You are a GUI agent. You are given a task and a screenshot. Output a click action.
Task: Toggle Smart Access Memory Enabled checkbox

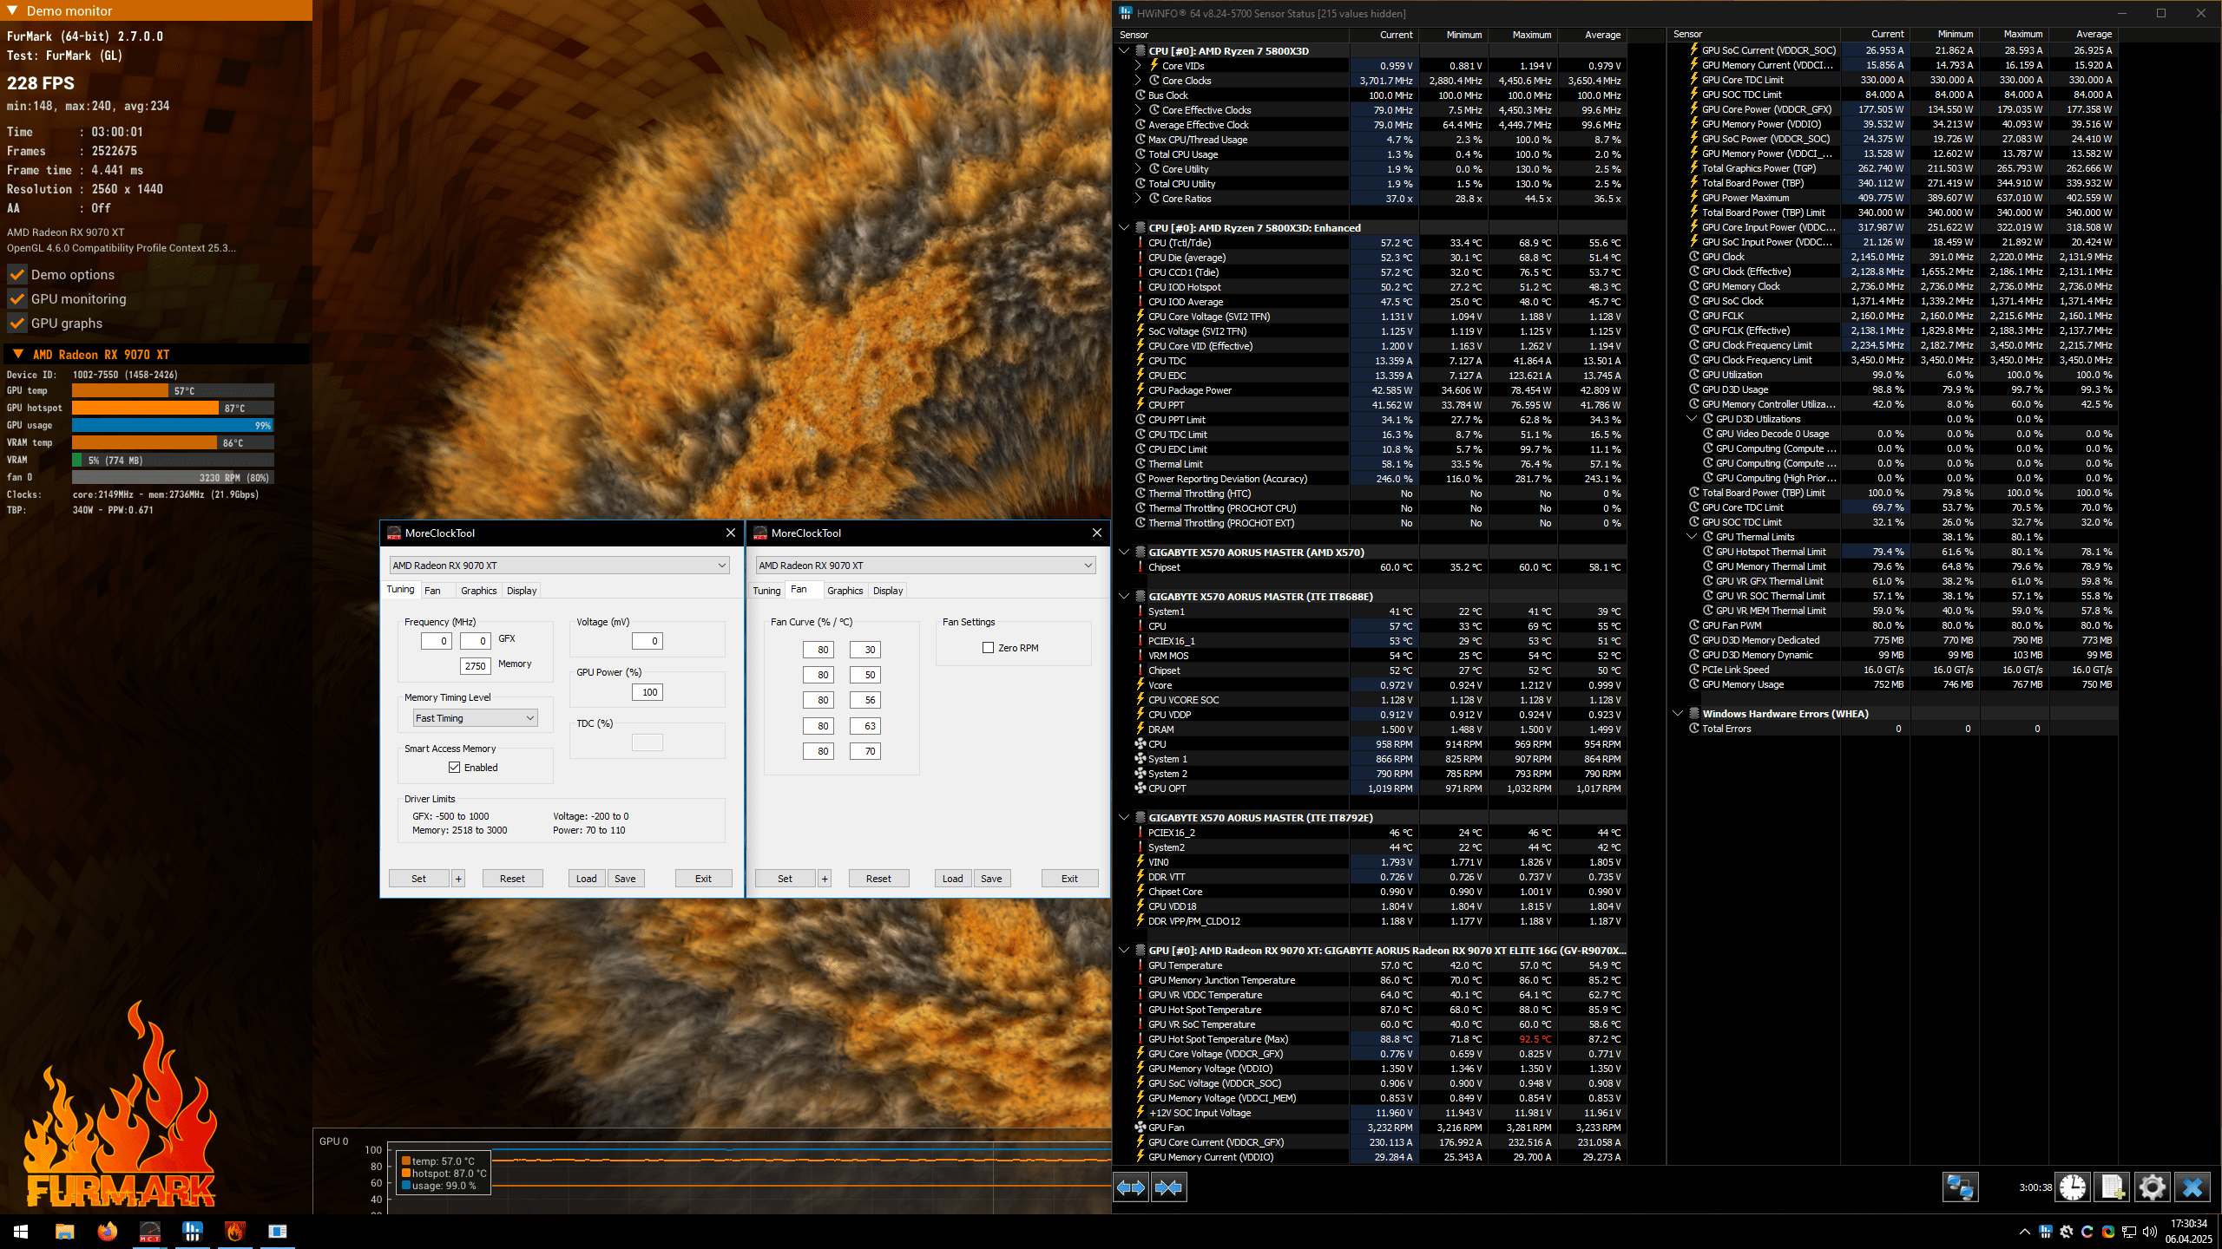(x=454, y=768)
